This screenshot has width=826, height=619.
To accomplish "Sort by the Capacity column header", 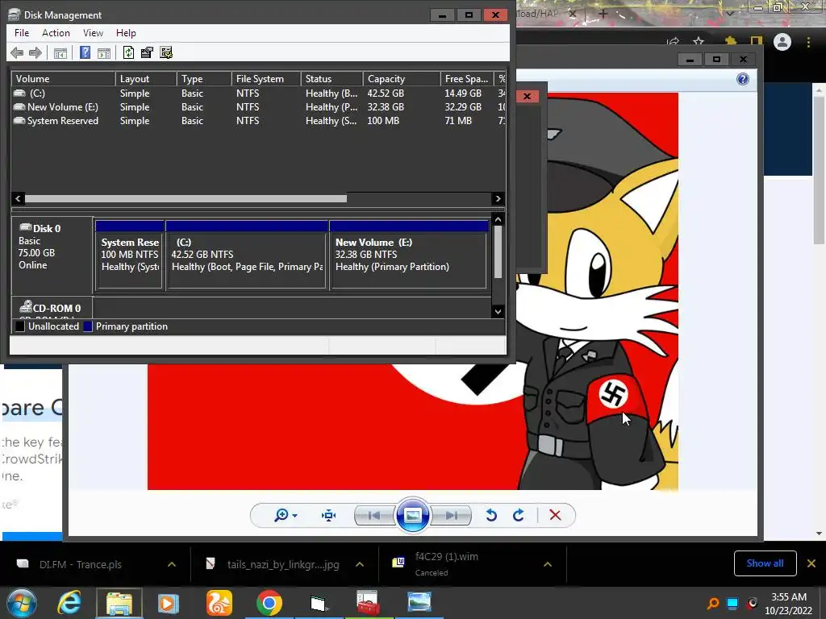I will (x=402, y=78).
